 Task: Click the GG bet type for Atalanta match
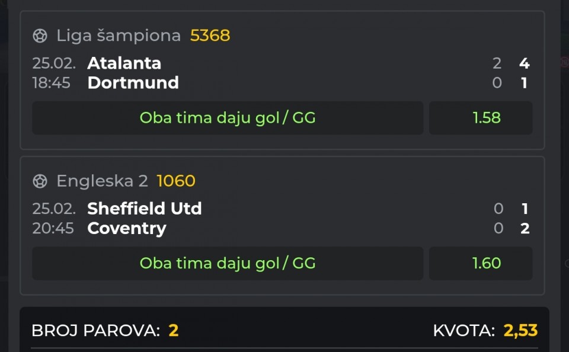(228, 118)
